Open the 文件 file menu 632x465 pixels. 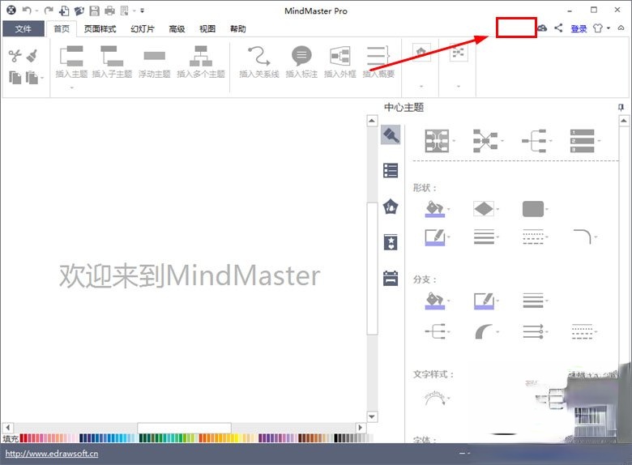click(x=23, y=28)
